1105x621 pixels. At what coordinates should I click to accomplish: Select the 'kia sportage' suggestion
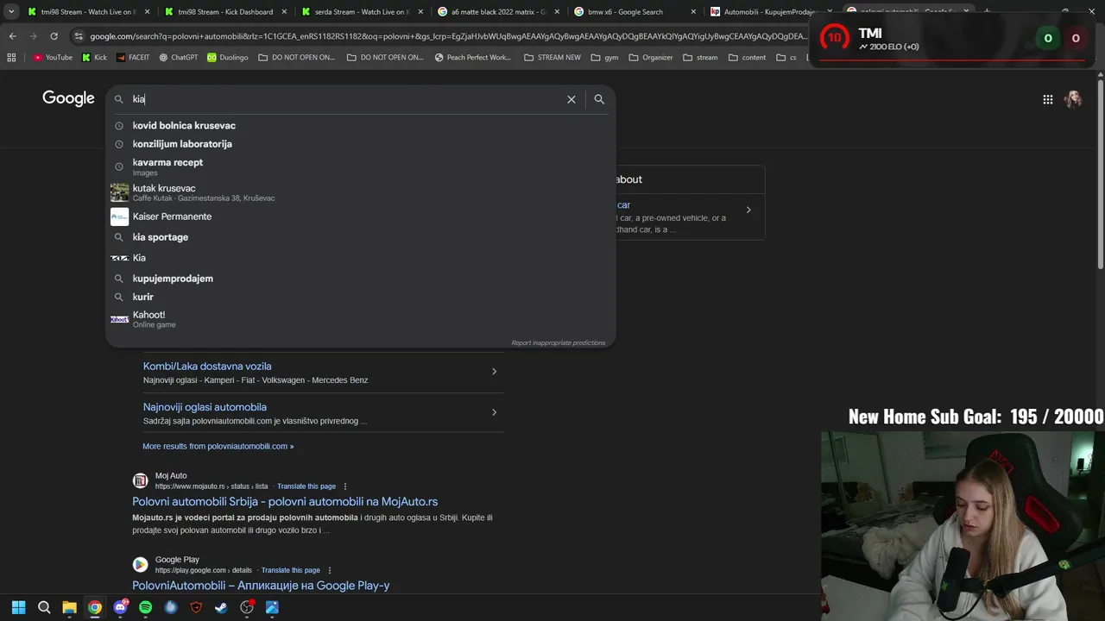pyautogui.click(x=361, y=237)
